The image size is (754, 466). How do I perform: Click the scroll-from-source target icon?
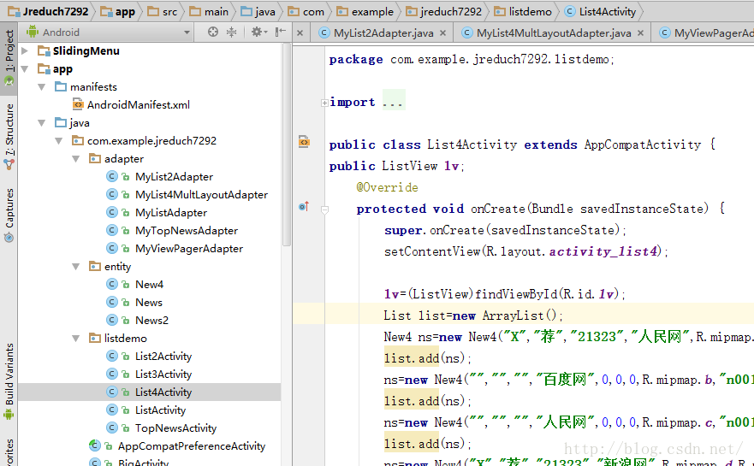213,32
